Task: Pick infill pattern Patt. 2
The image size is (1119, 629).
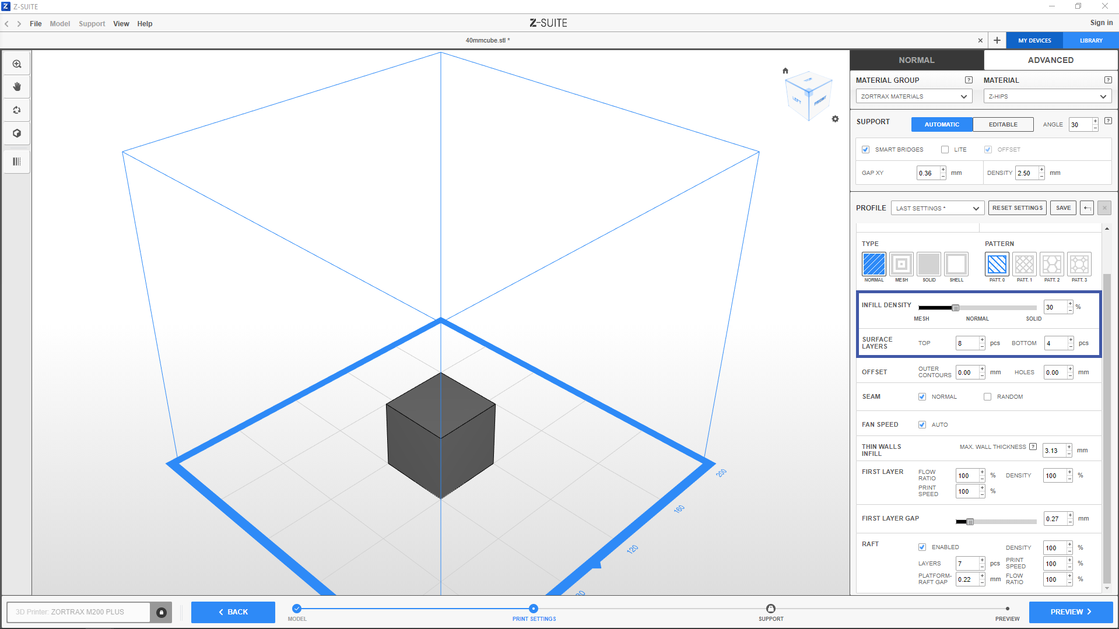Action: click(1051, 264)
